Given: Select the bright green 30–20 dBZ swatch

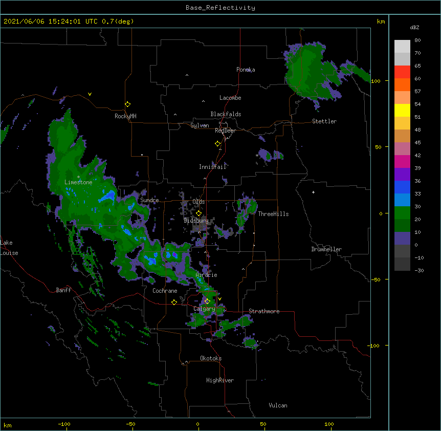Looking at the screenshot, I should (402, 213).
